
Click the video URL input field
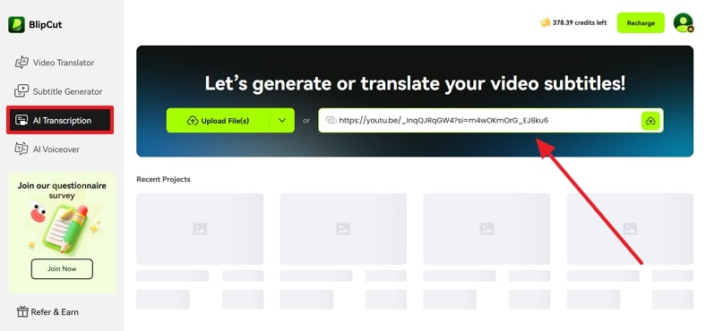tap(491, 121)
